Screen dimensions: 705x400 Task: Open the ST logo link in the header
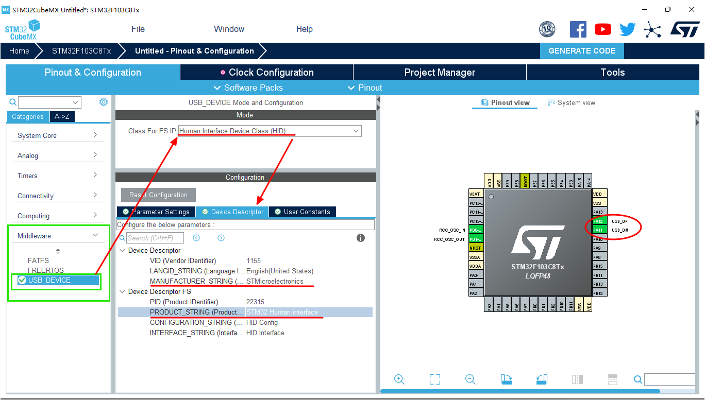685,29
